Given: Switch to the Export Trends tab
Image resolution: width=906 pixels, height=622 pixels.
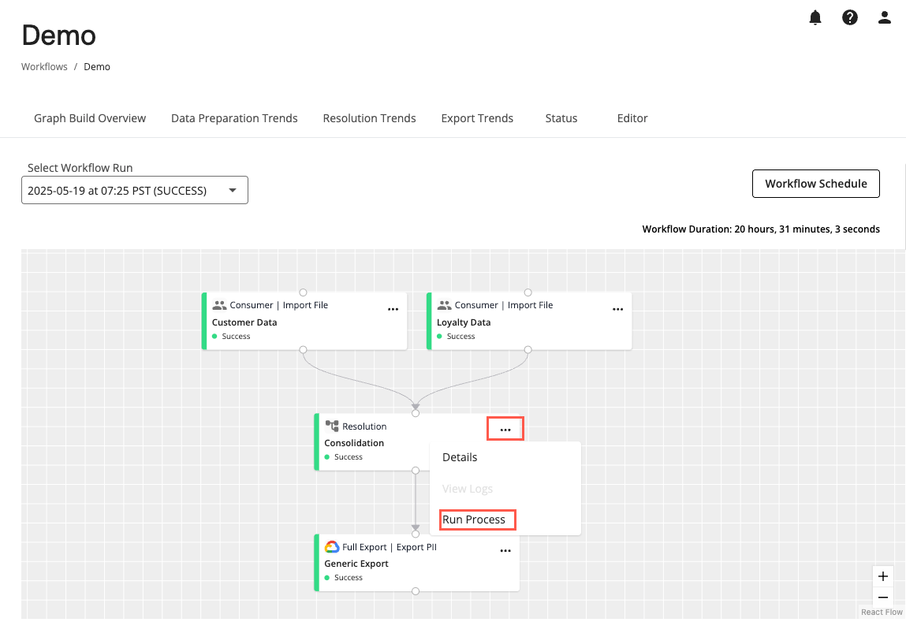Looking at the screenshot, I should 477,118.
